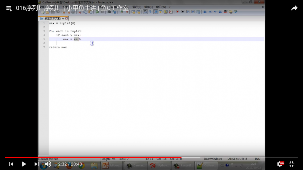Image resolution: width=303 pixels, height=170 pixels.
Task: Click the Copy icon in the toolbar
Action: pos(85,12)
